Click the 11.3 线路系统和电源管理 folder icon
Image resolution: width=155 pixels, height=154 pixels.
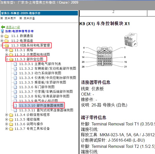tap(7, 46)
